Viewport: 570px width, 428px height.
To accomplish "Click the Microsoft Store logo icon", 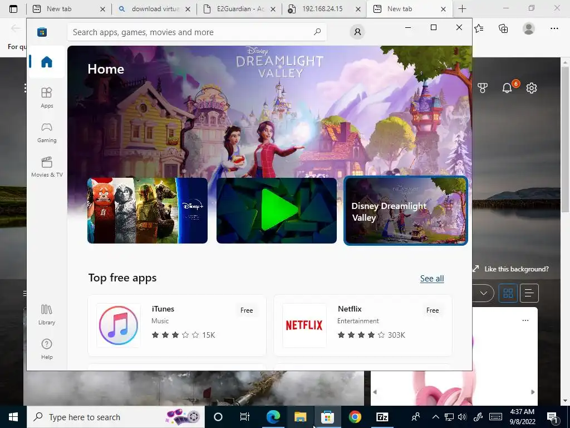I will click(x=42, y=32).
